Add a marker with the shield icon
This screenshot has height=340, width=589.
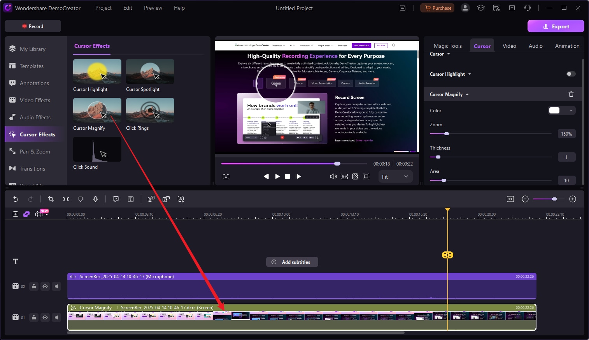[x=81, y=199]
